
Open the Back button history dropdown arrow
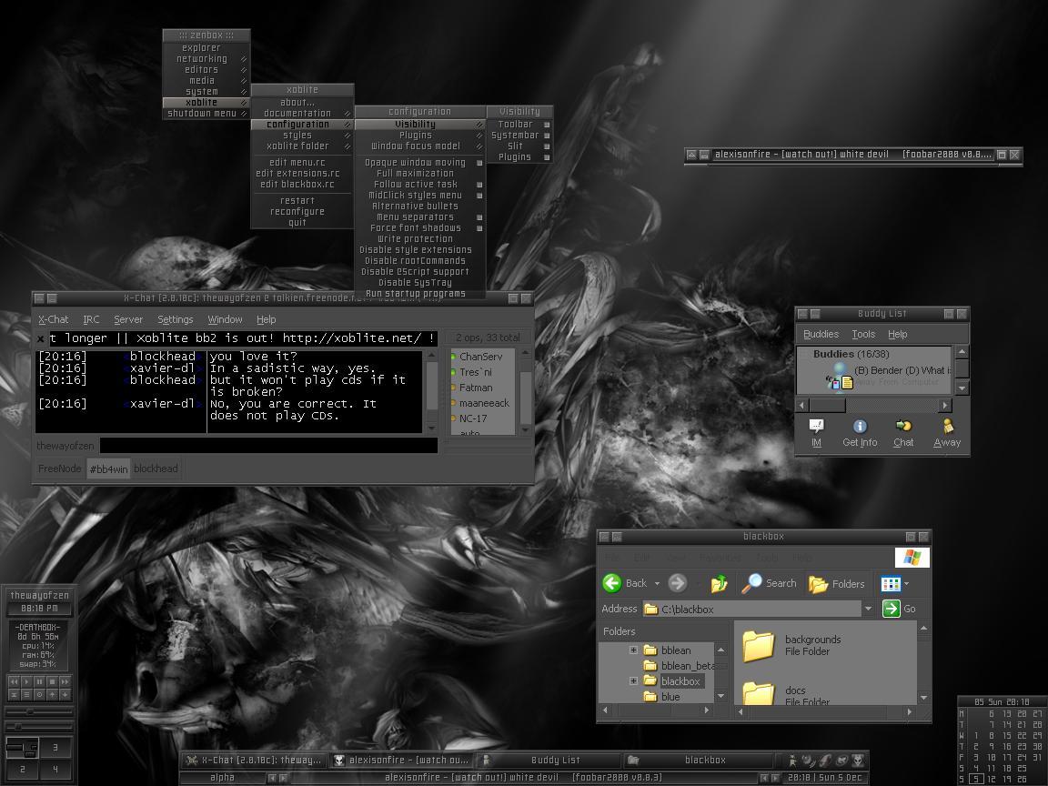(x=657, y=583)
